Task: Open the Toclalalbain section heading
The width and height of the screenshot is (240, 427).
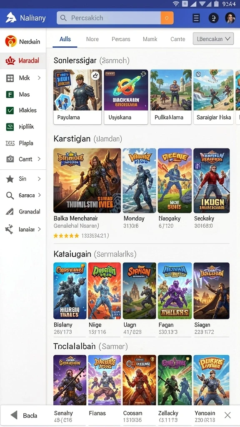Action: point(75,346)
